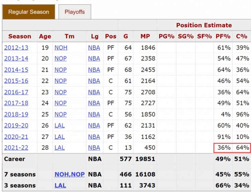This screenshot has height=194, width=251.
Task: Sort by the PF% column header
Action: (x=223, y=36)
